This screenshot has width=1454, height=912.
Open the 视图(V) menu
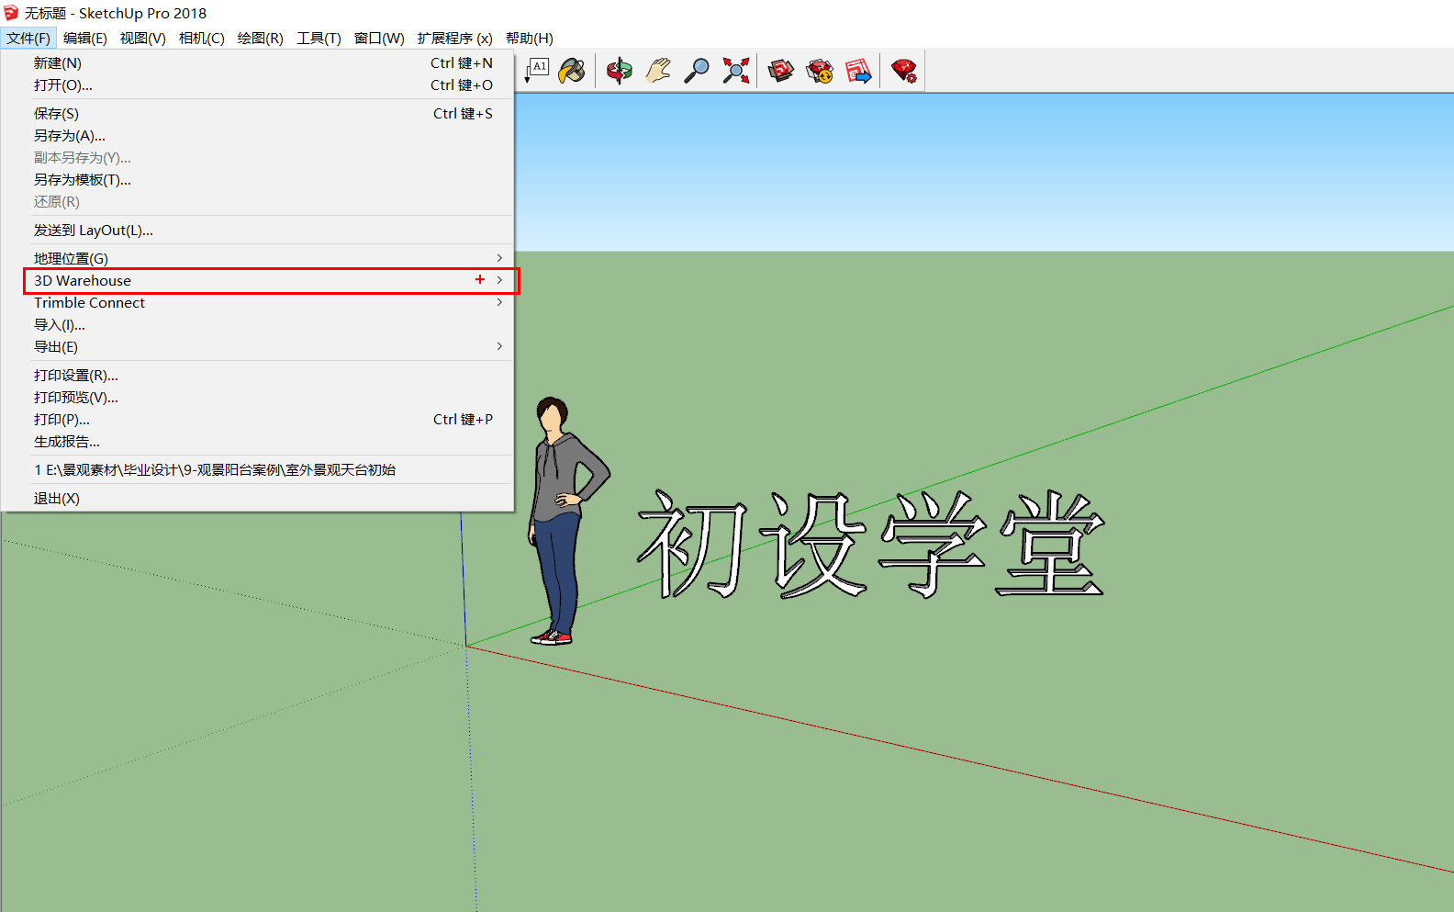coord(143,38)
